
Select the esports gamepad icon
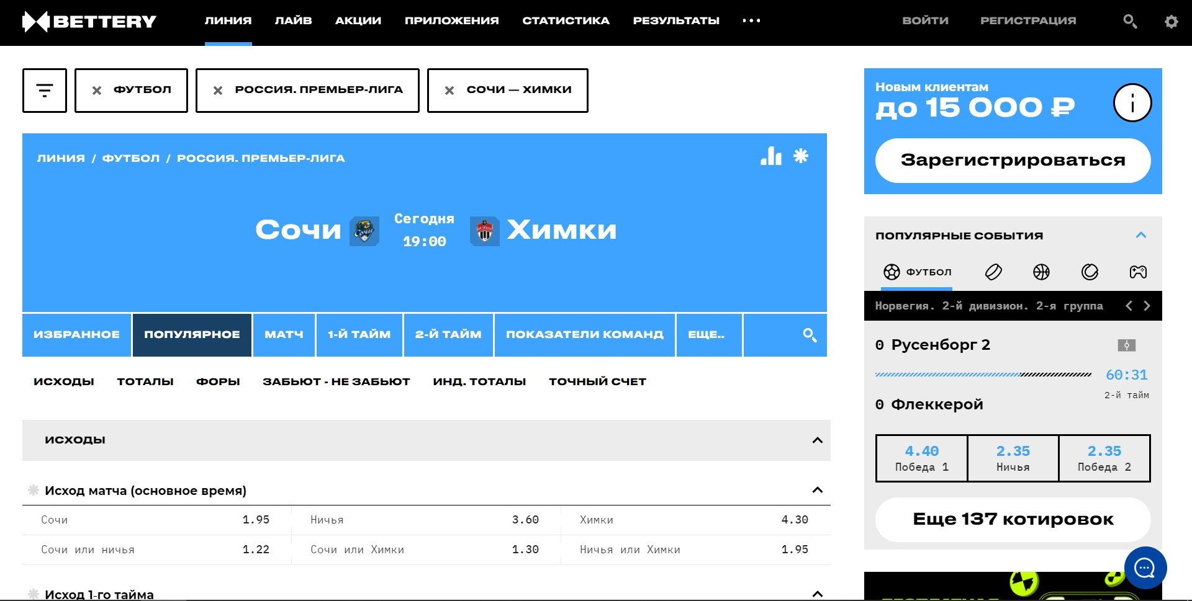[1138, 272]
